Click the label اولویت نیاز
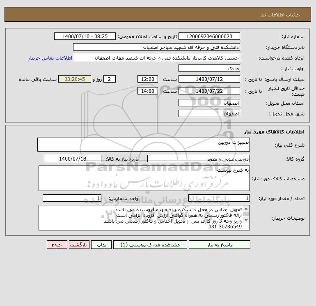 [293, 69]
